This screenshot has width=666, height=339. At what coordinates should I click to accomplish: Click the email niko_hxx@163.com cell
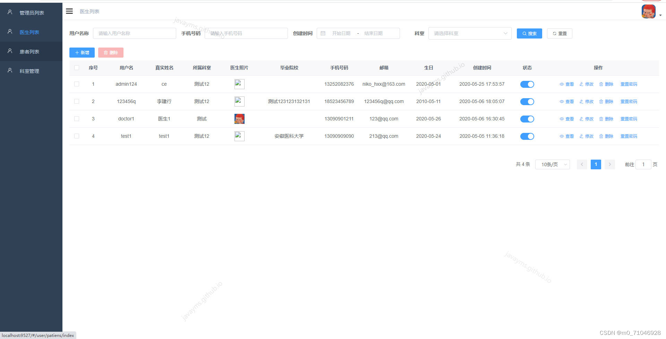tap(384, 84)
